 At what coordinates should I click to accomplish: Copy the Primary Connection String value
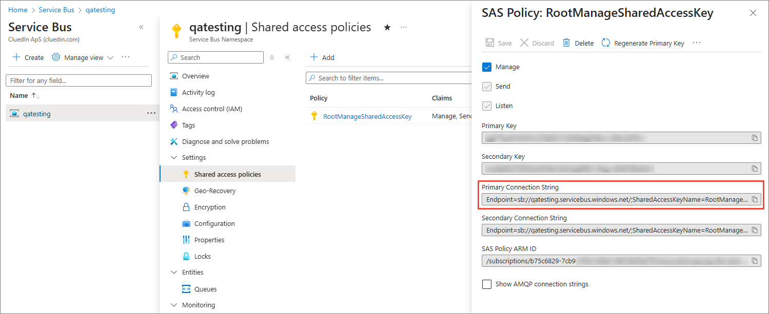click(754, 199)
